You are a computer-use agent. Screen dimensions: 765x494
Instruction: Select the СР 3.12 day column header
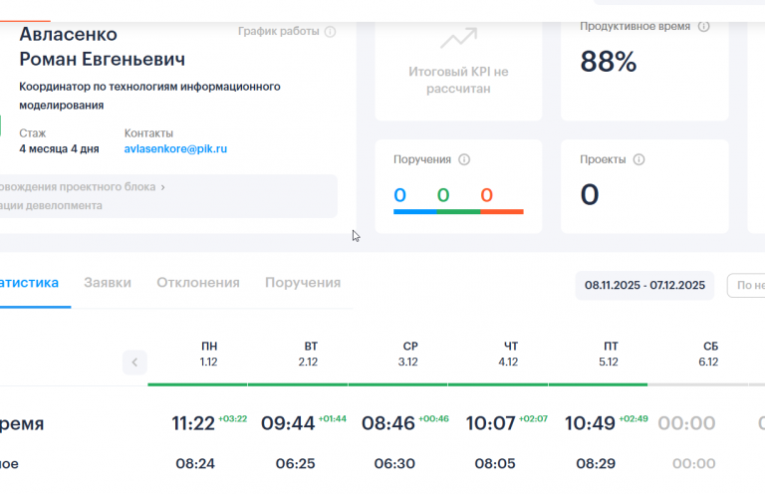408,354
